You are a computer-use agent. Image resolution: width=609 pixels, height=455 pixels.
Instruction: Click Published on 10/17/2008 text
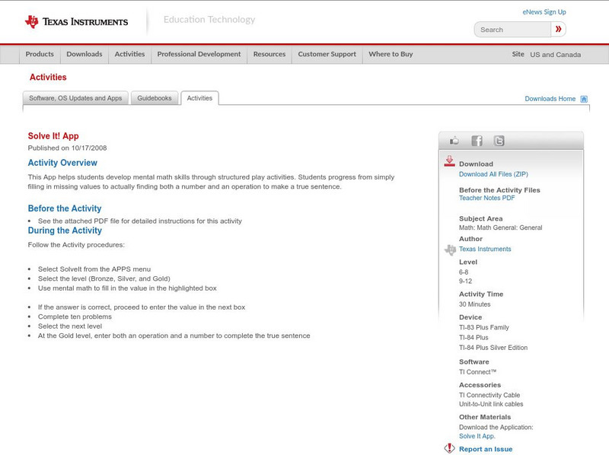(67, 148)
